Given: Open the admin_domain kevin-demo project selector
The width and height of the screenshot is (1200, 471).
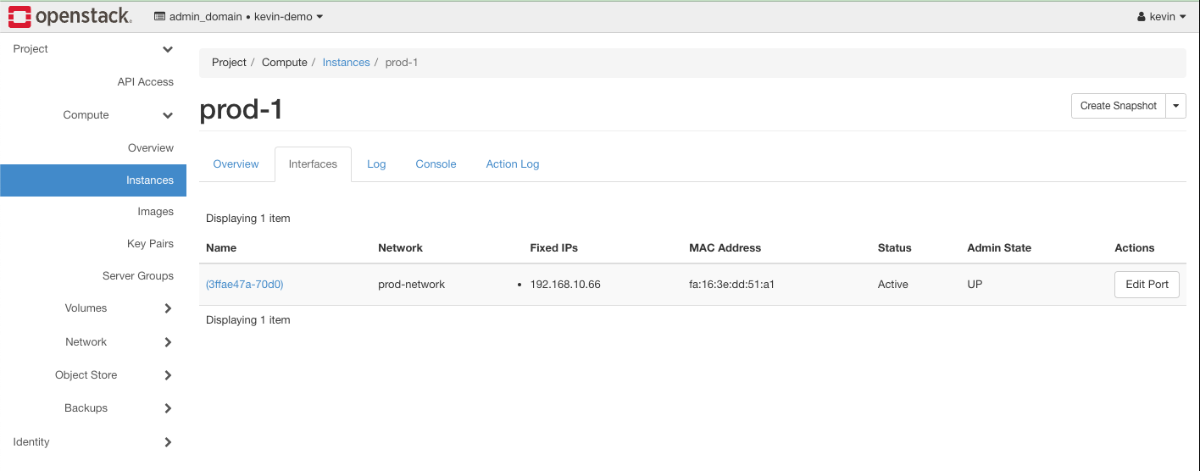Looking at the screenshot, I should (238, 17).
